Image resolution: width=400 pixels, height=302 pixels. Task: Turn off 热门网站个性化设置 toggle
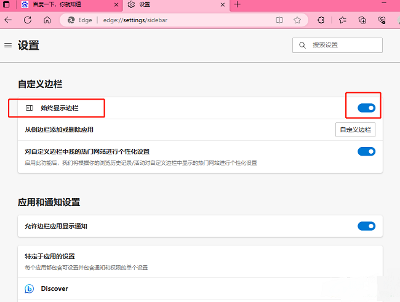click(366, 151)
